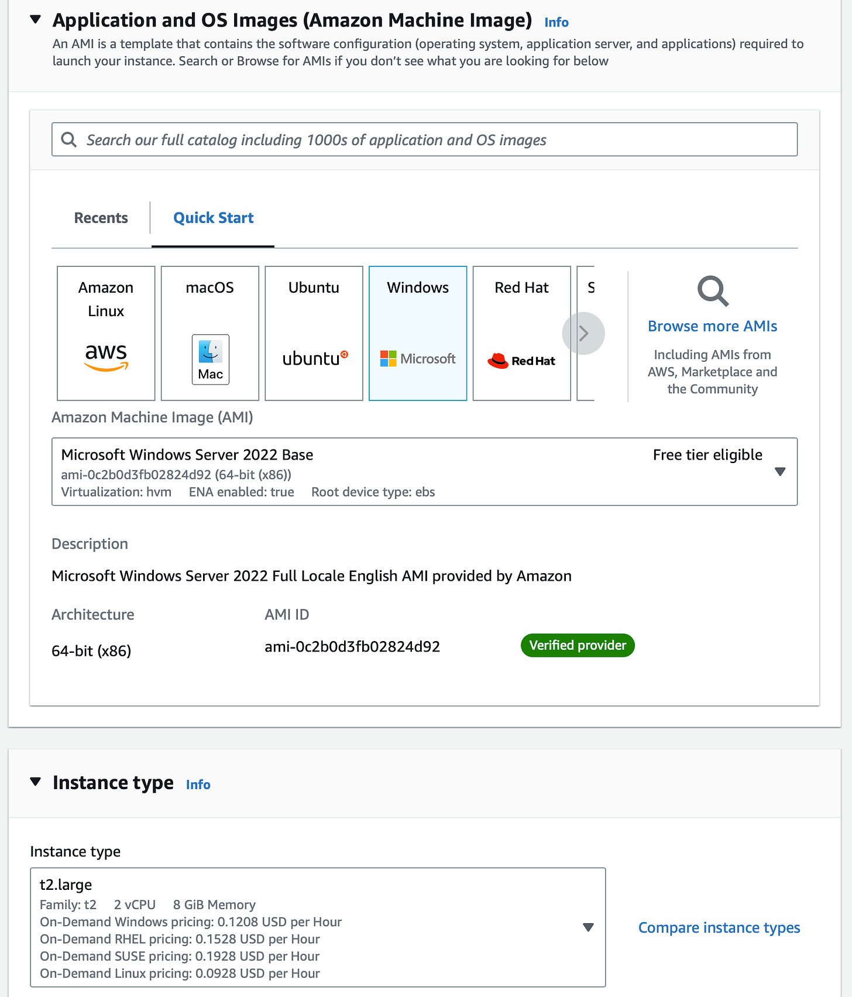This screenshot has width=852, height=997.
Task: Click the magnifier icon in search box
Action: [x=69, y=139]
